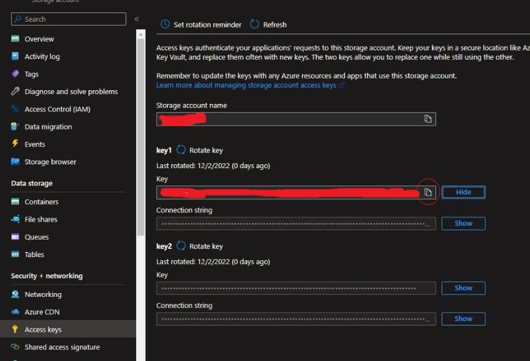This screenshot has width=530, height=361.
Task: Click into the sidebar Search field
Action: pos(68,19)
